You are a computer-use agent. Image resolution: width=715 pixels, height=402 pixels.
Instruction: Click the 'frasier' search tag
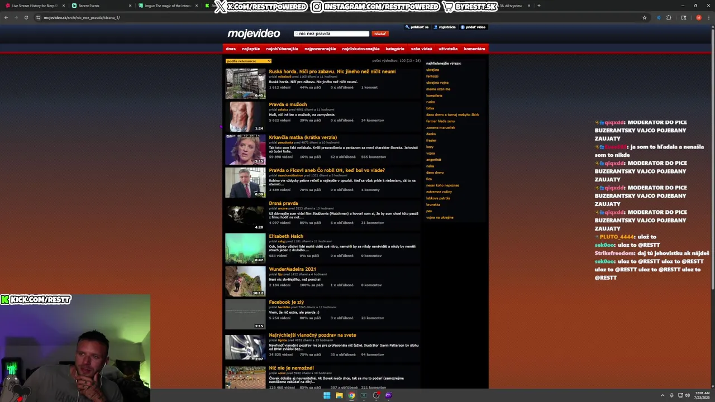tap(431, 140)
